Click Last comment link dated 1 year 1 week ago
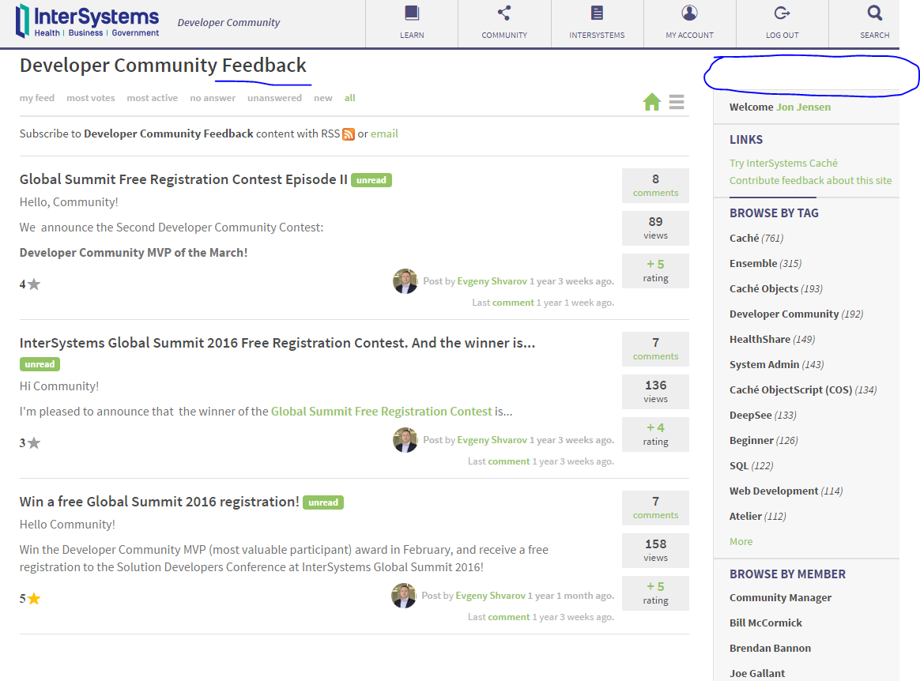 (x=513, y=303)
